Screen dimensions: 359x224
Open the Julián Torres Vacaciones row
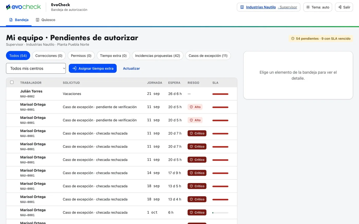(122, 94)
